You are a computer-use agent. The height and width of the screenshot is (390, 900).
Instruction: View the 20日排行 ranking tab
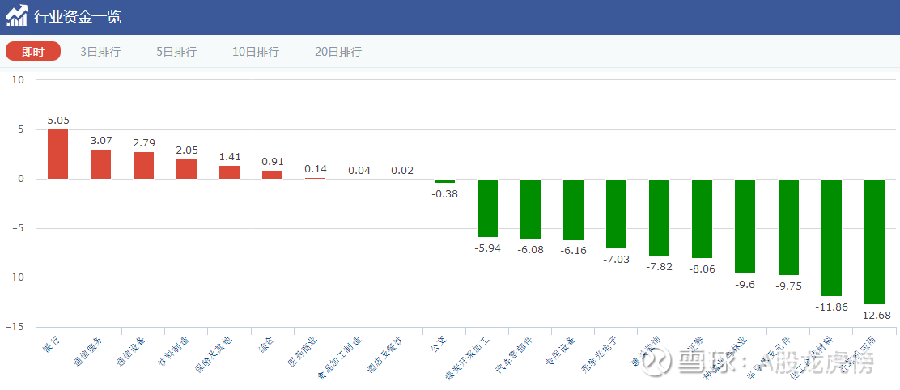pyautogui.click(x=338, y=52)
